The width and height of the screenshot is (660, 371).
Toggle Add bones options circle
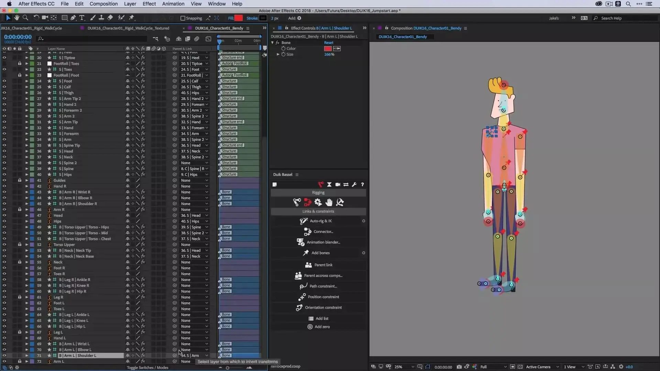(363, 253)
